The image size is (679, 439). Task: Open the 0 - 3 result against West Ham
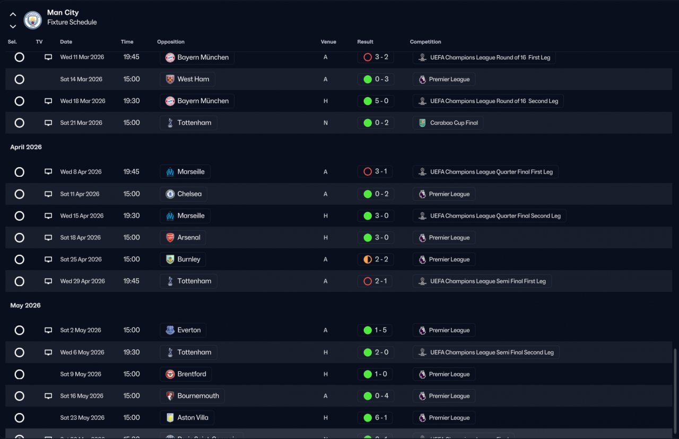pos(376,79)
